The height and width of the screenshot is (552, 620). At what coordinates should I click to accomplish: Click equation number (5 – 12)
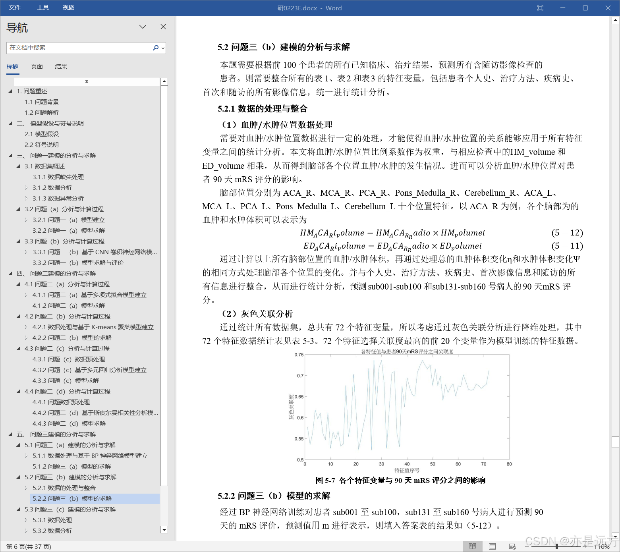(567, 233)
